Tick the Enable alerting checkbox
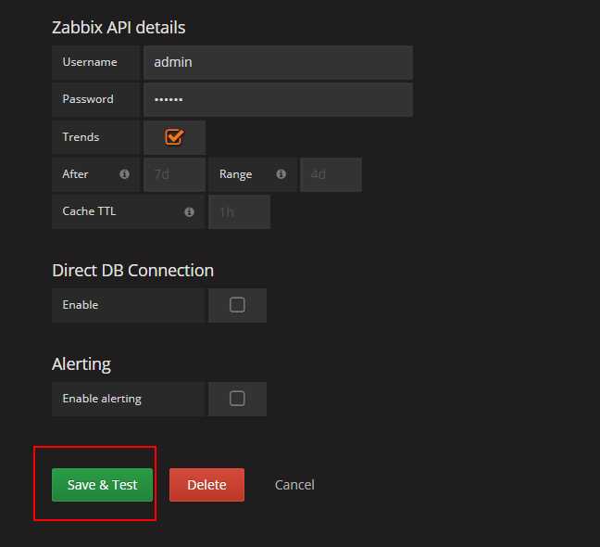 click(x=237, y=399)
